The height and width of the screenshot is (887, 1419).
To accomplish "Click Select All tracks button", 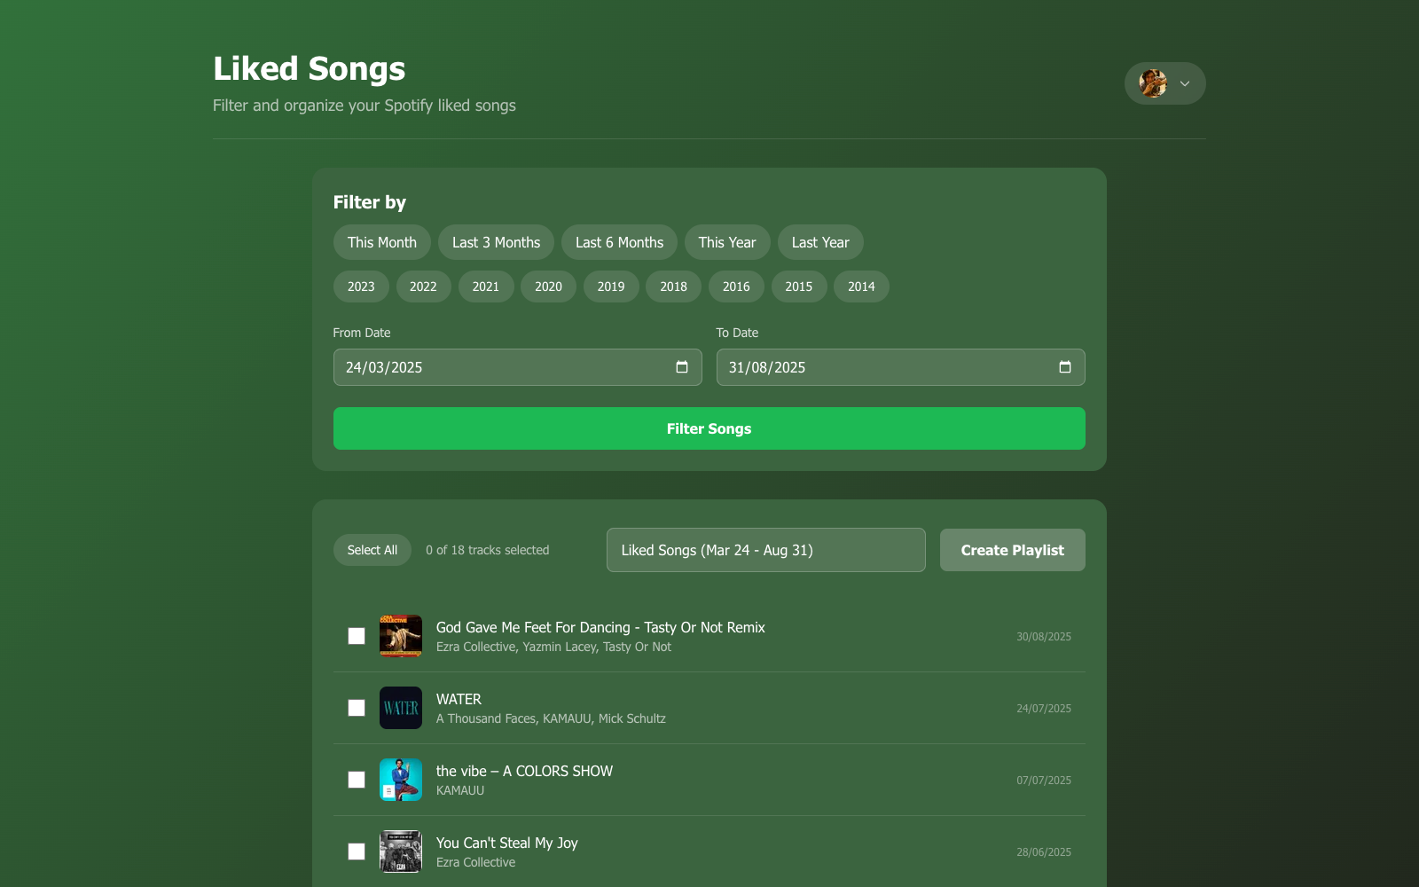I will (x=372, y=550).
